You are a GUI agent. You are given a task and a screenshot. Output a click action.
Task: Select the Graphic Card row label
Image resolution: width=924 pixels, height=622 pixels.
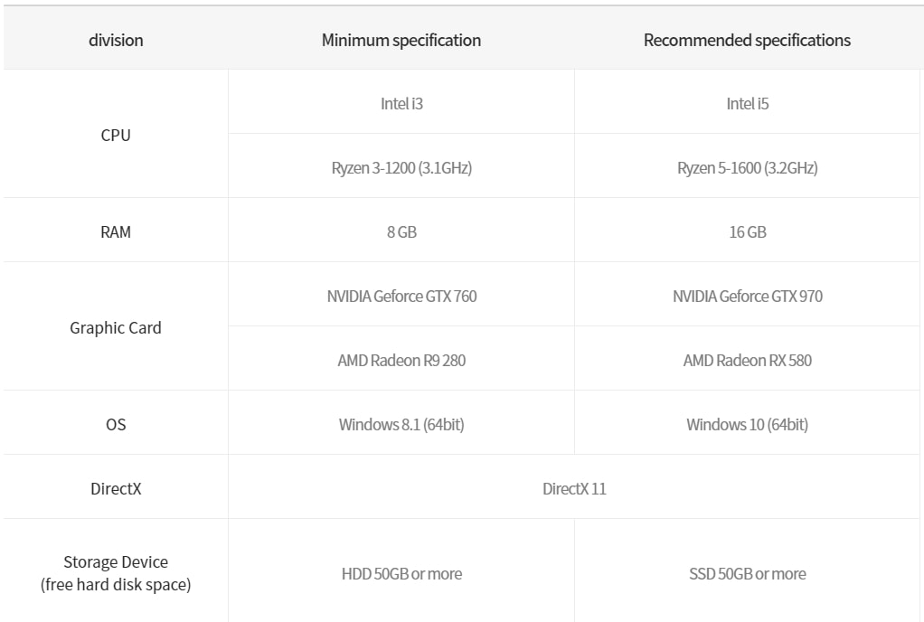point(116,328)
